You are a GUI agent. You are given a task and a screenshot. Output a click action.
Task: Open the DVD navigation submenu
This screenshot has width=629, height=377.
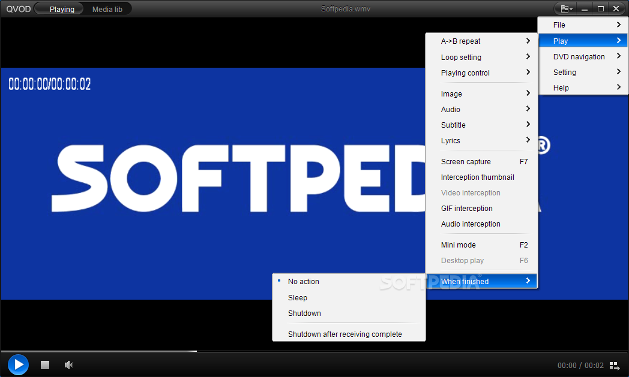point(583,56)
